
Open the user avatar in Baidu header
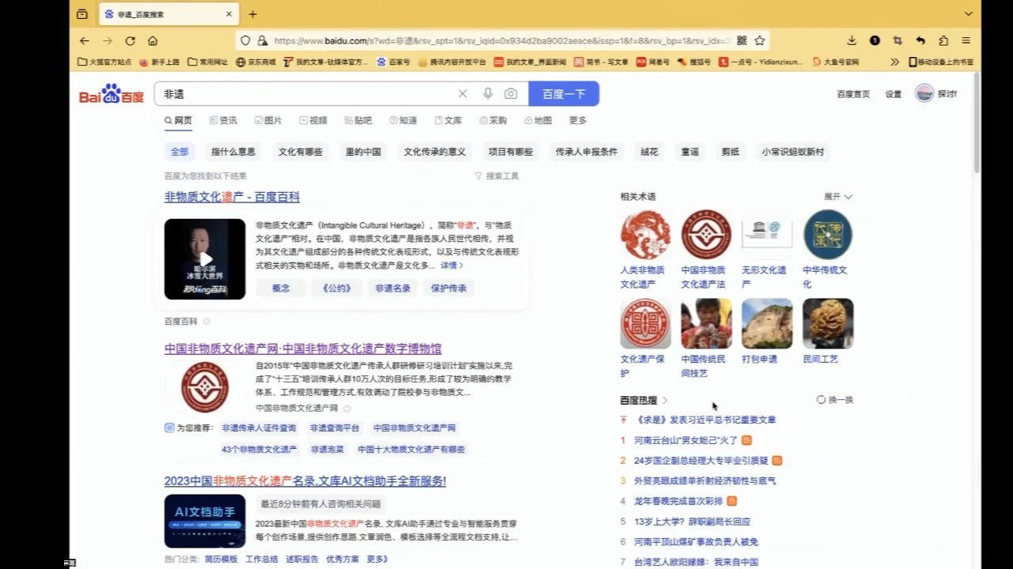click(924, 93)
